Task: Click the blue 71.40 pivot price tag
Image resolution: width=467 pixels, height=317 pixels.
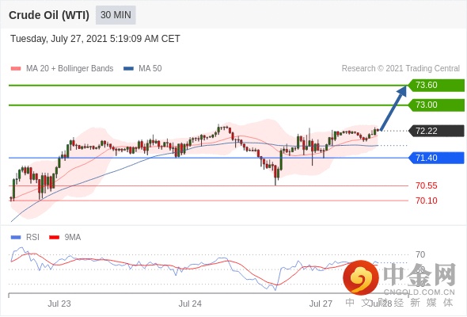Action: tap(436, 158)
